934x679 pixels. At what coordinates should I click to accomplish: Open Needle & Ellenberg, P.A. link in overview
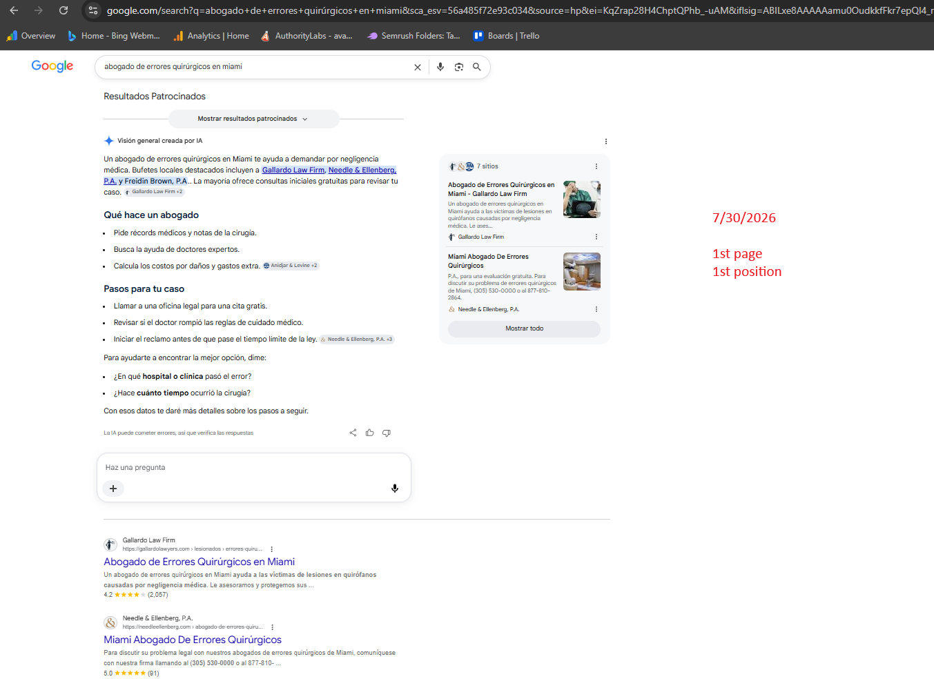pyautogui.click(x=362, y=170)
